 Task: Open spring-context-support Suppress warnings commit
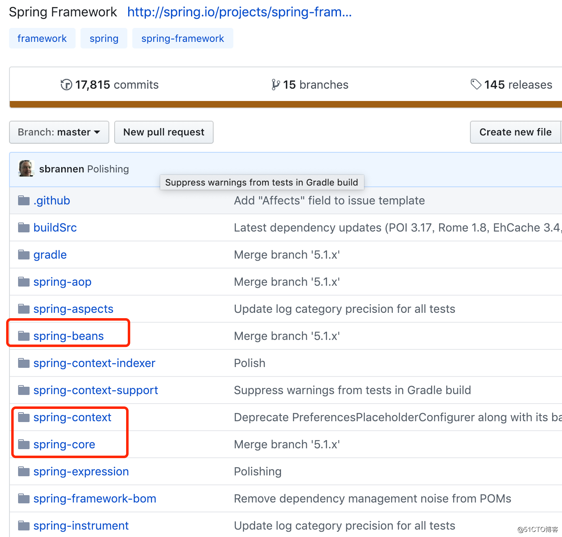(x=352, y=390)
